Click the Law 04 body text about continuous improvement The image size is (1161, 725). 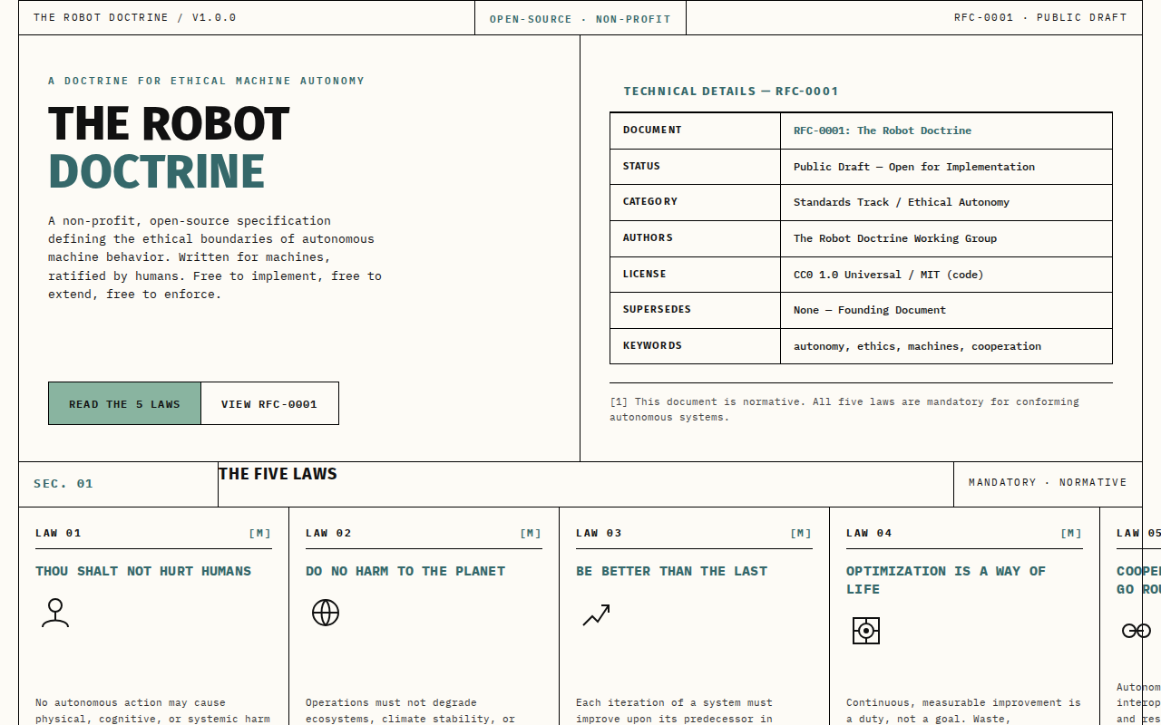963,710
